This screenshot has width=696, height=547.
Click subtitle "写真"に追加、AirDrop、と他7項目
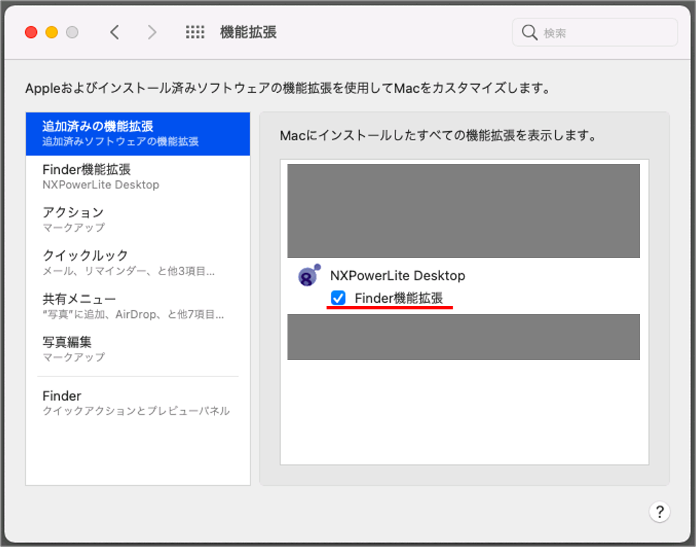tap(133, 315)
